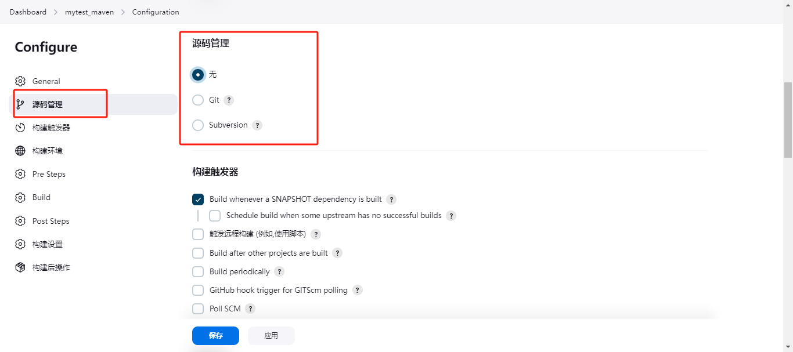Open help icon next to Subversion option

(x=257, y=125)
